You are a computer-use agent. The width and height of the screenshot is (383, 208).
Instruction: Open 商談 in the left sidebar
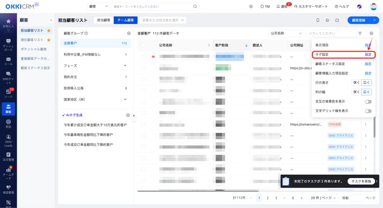coord(9,124)
